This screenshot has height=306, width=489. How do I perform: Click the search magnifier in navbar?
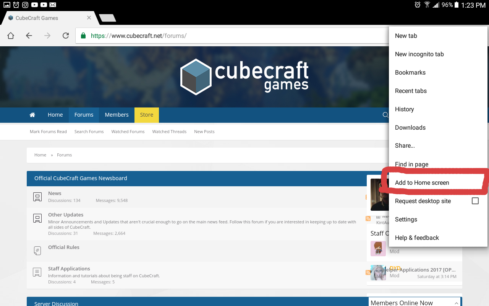point(385,115)
